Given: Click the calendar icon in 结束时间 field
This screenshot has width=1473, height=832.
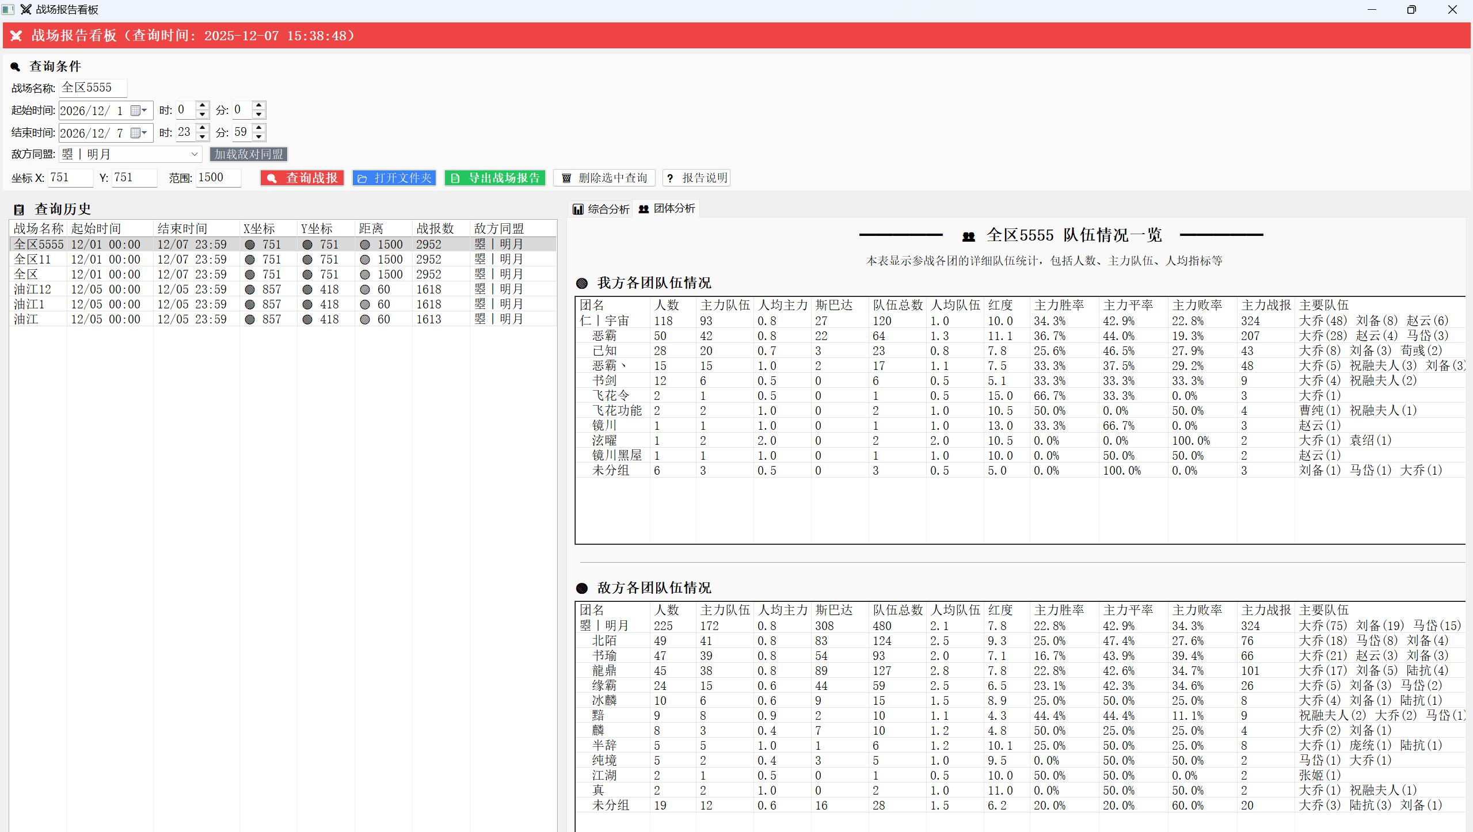Looking at the screenshot, I should [136, 133].
